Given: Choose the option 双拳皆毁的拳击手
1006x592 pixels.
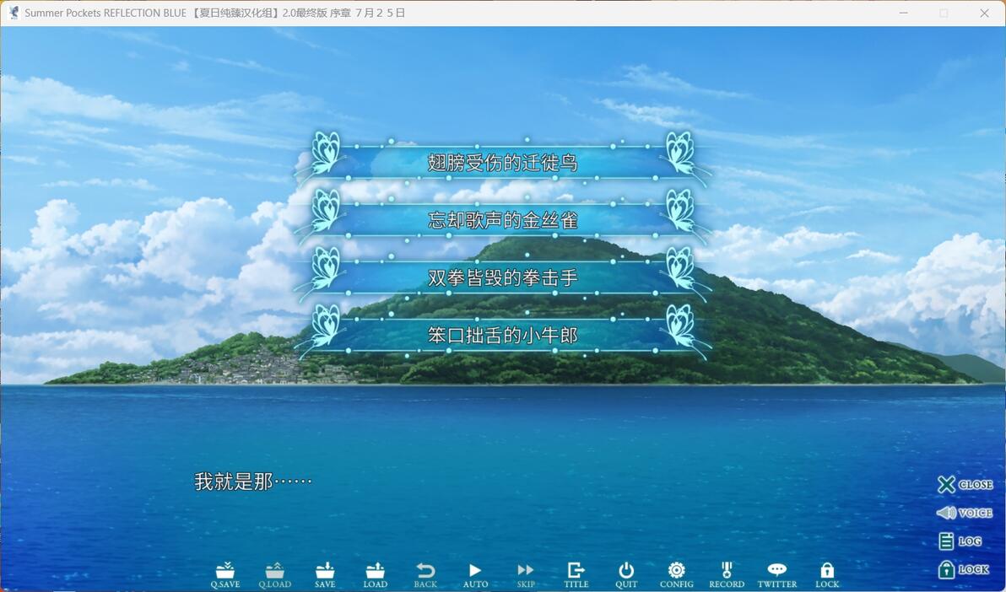Looking at the screenshot, I should (502, 277).
